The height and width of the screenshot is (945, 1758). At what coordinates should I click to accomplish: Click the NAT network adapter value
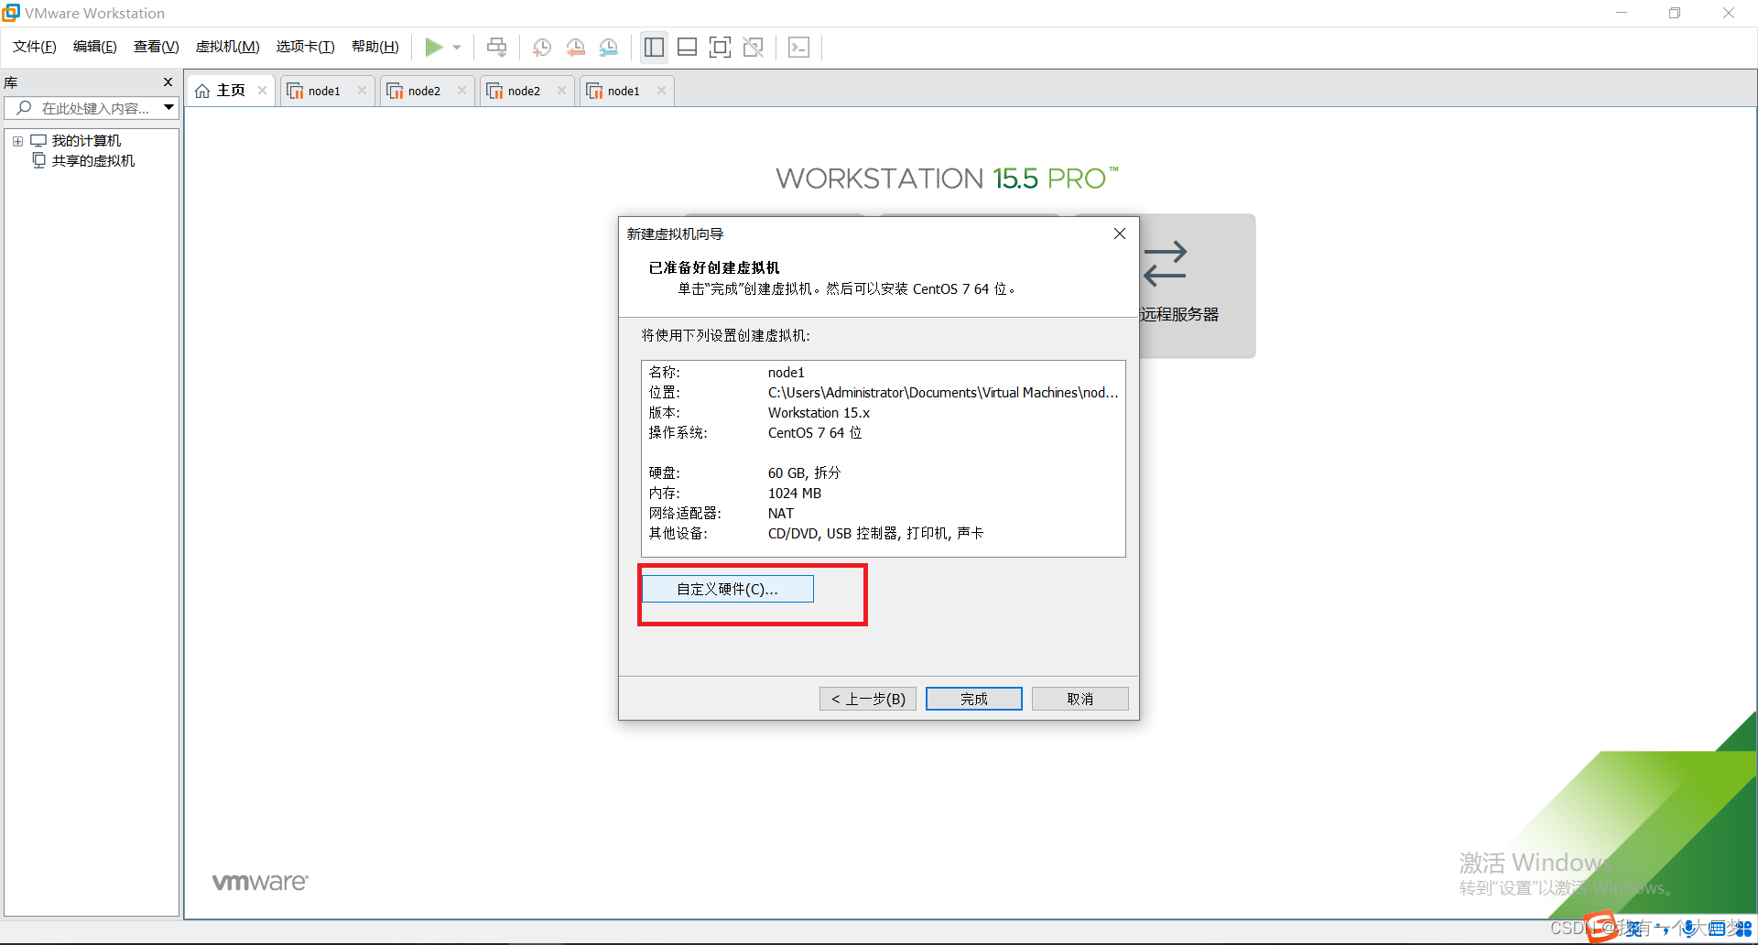781,514
